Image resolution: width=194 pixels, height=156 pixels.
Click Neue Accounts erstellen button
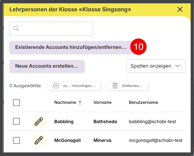tap(47, 66)
